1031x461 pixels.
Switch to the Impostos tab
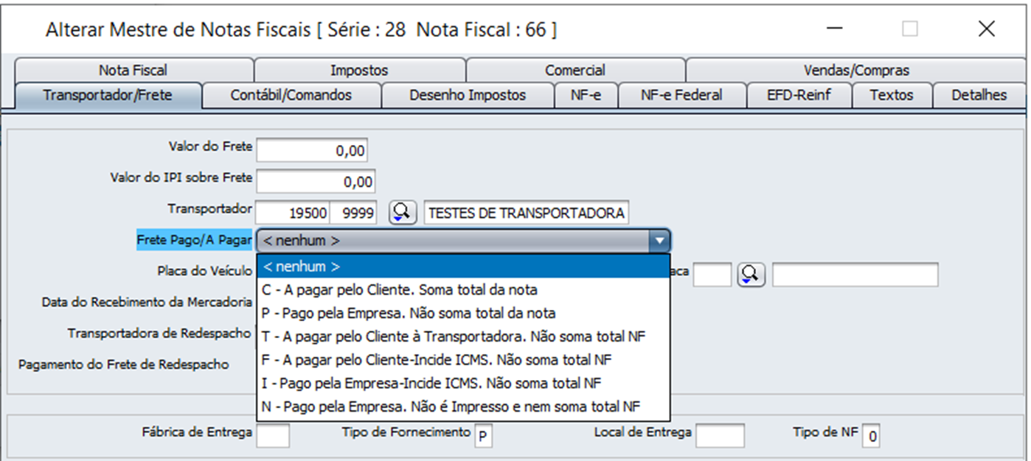[359, 71]
